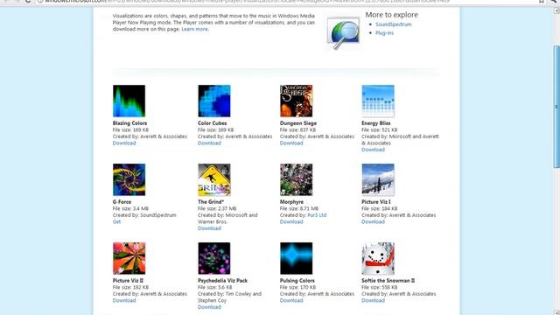This screenshot has width=560, height=315.
Task: Click the Blazing Colors title text
Action: point(129,123)
